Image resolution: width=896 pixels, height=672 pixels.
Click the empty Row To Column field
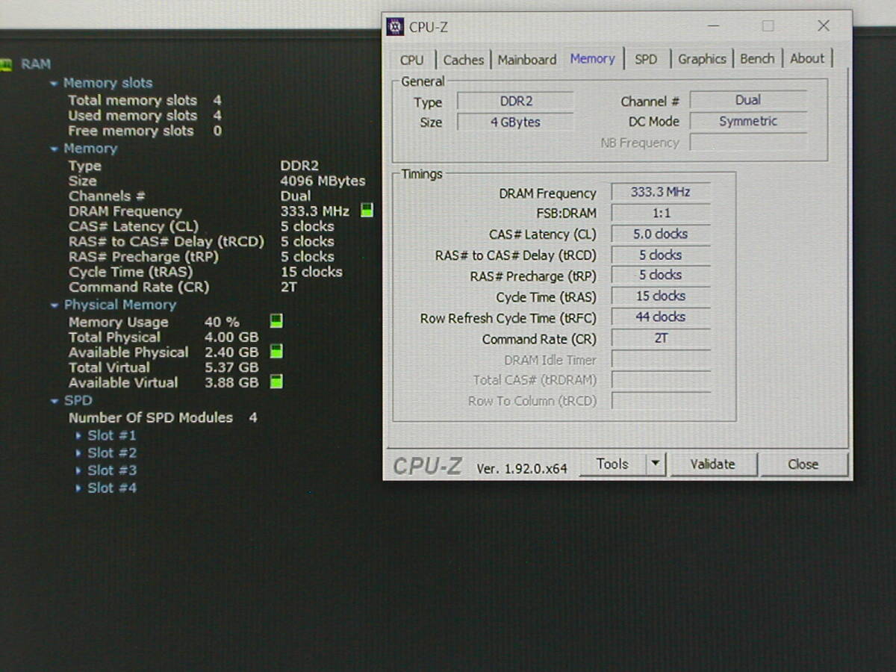tap(660, 401)
